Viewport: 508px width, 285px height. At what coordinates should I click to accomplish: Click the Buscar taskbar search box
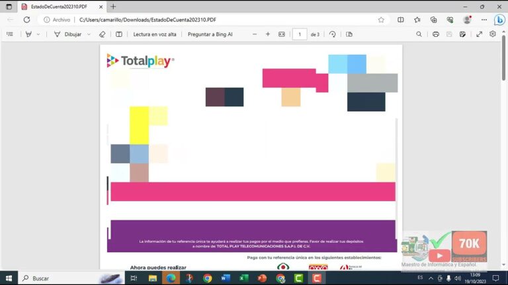[x=71, y=278]
